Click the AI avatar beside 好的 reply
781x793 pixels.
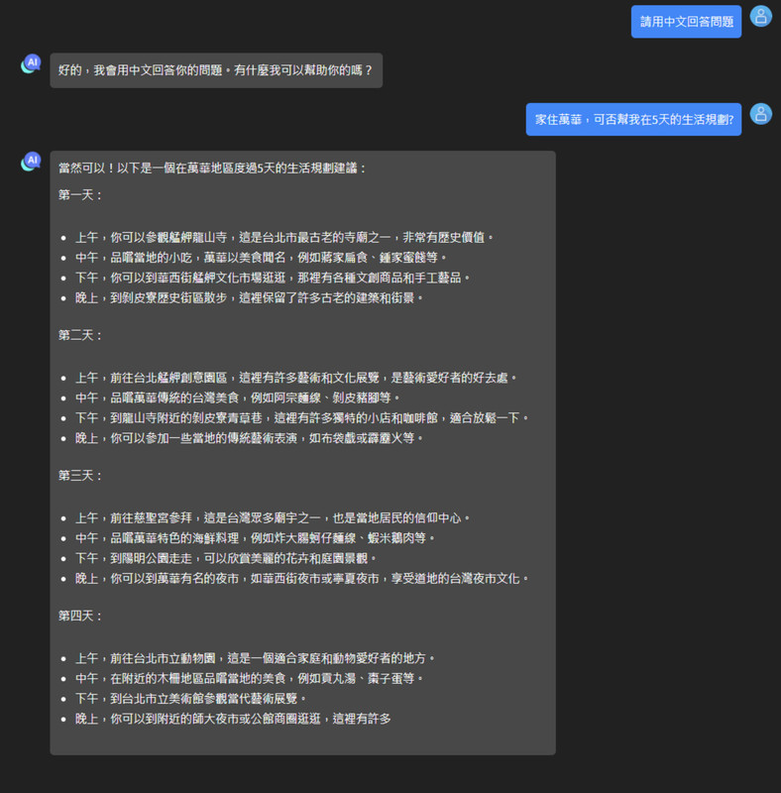(x=31, y=63)
